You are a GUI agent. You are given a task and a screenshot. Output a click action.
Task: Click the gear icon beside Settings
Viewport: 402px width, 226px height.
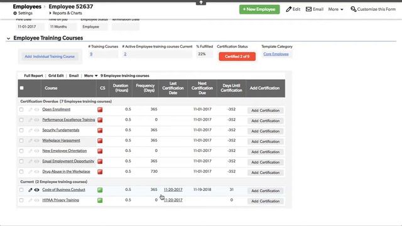coord(15,13)
